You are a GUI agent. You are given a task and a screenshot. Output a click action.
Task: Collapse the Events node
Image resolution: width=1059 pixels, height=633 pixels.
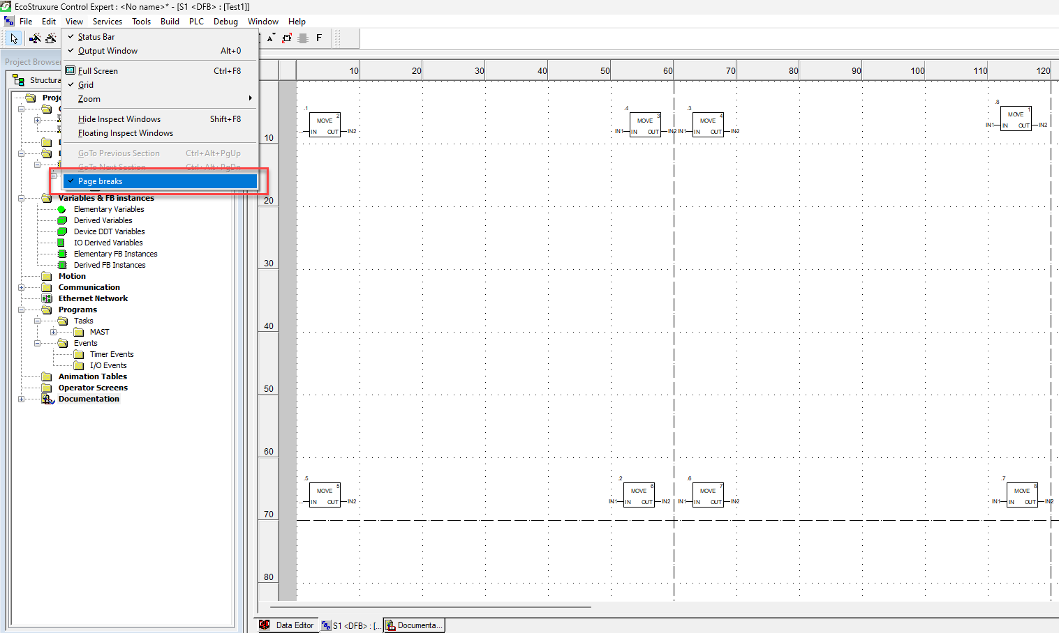[x=37, y=343]
